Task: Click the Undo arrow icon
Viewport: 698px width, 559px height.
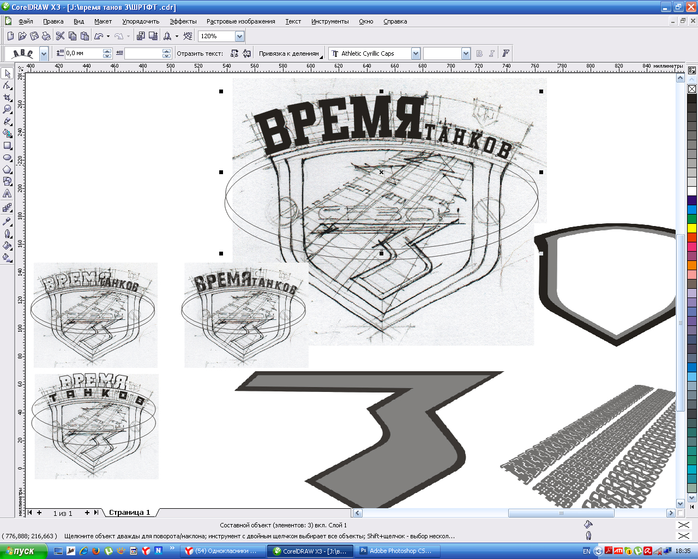Action: tap(99, 36)
